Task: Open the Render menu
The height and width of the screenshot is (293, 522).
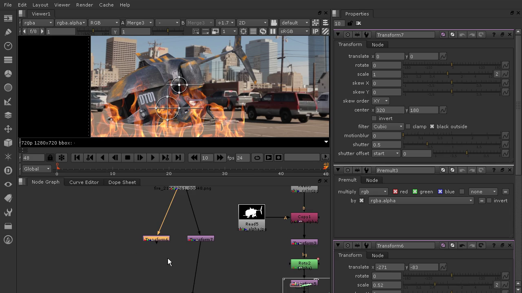Action: pyautogui.click(x=84, y=5)
